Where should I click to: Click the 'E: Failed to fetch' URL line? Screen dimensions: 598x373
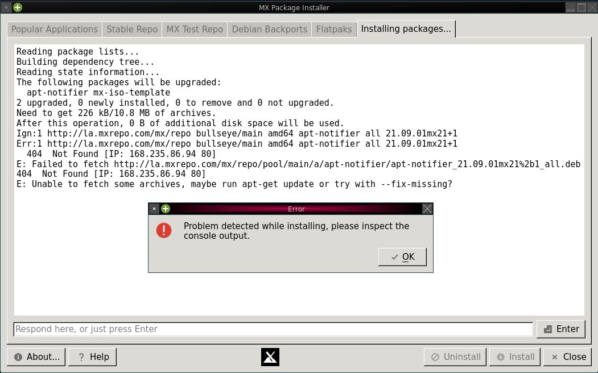point(298,164)
